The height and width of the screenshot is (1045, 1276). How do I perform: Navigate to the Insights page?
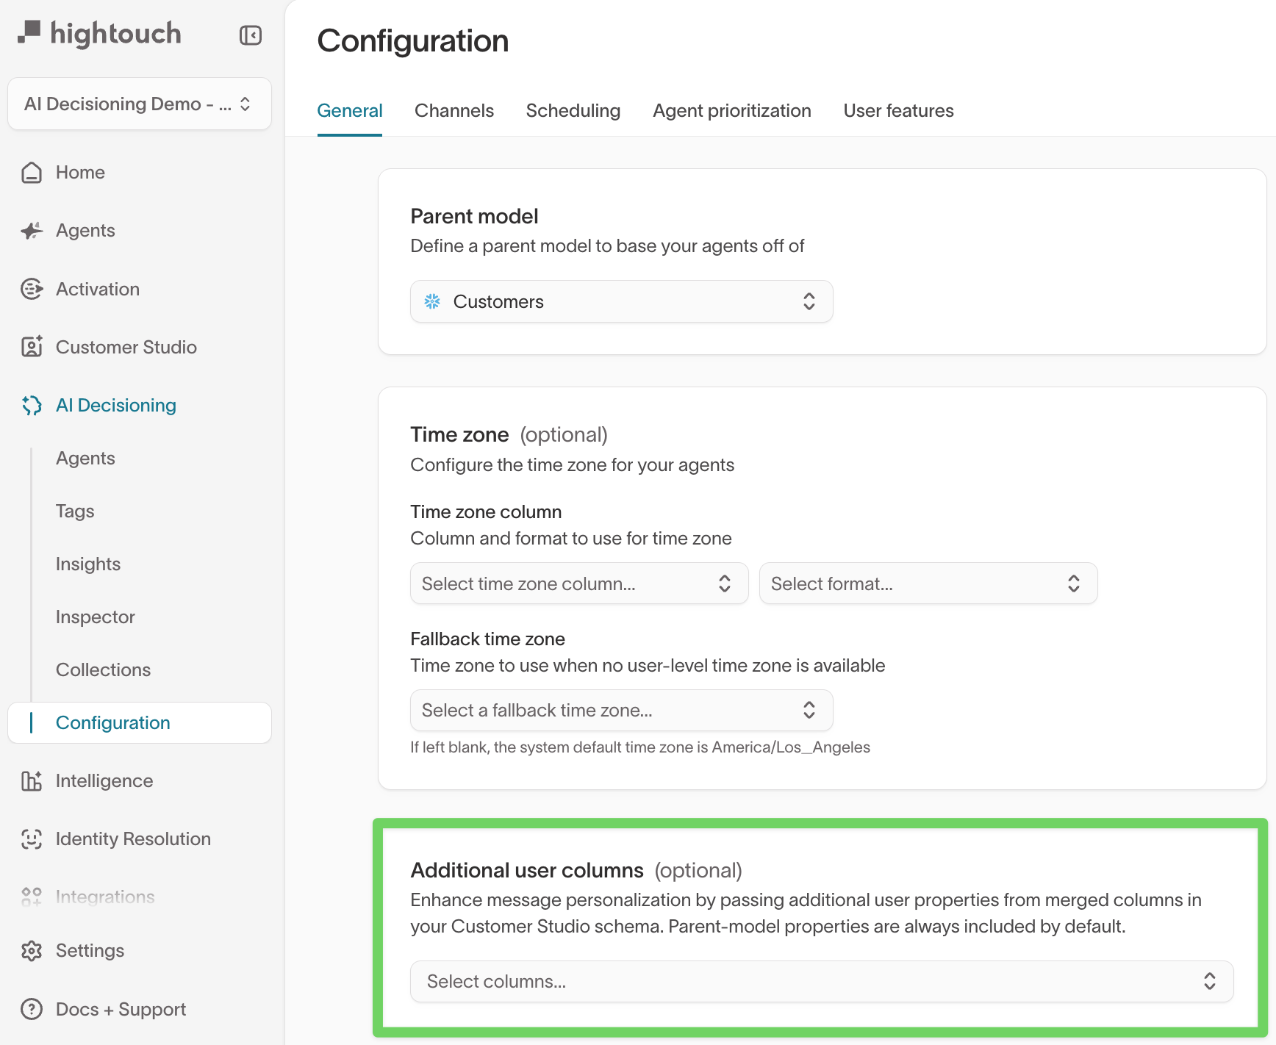pyautogui.click(x=87, y=564)
